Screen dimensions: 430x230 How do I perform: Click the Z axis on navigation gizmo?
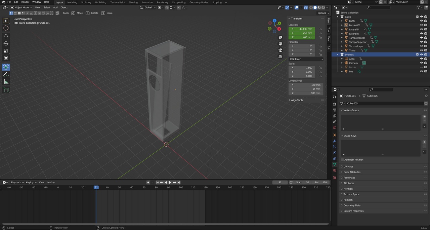274,21
